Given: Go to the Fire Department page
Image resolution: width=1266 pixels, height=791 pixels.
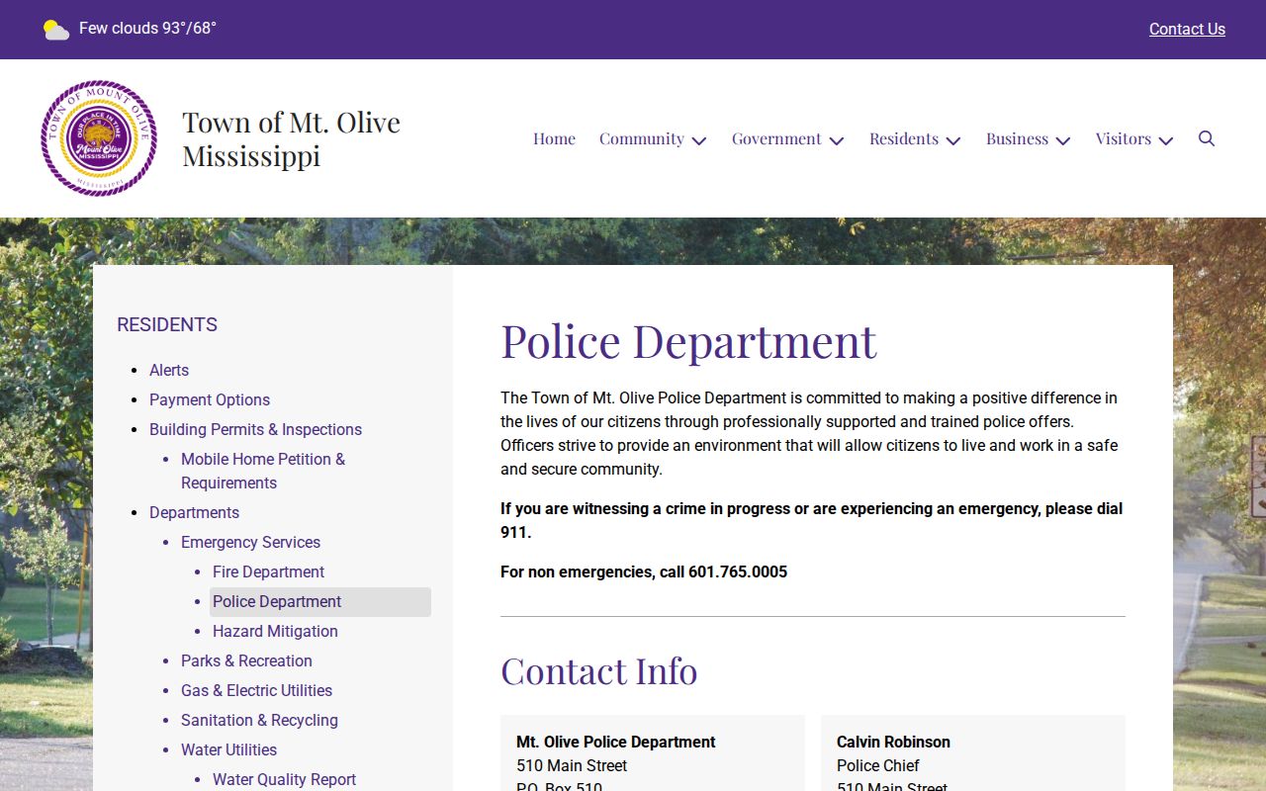Looking at the screenshot, I should coord(268,571).
